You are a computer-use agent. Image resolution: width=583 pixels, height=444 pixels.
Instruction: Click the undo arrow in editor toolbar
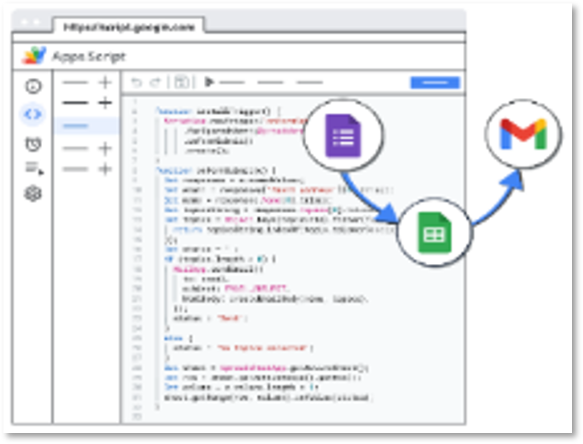coord(137,82)
